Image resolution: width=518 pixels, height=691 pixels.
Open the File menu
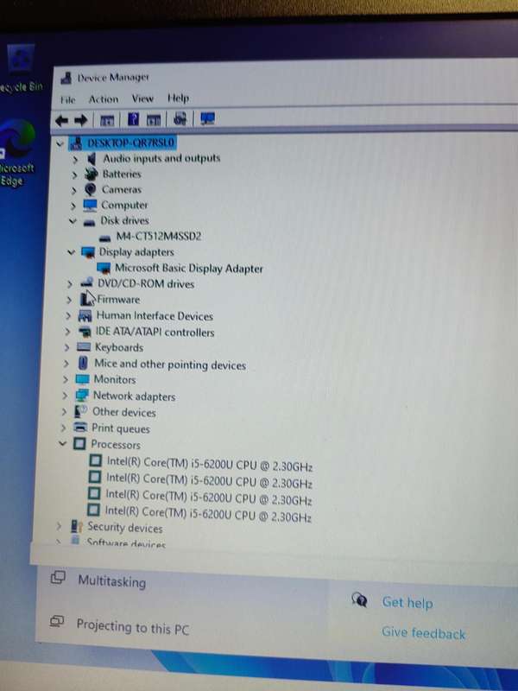point(68,100)
